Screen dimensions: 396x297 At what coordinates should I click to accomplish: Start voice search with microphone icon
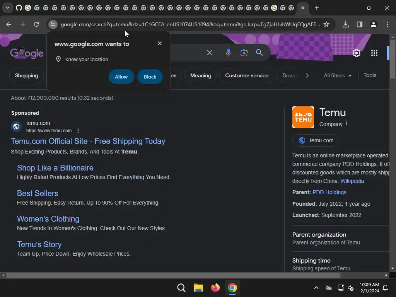[228, 53]
